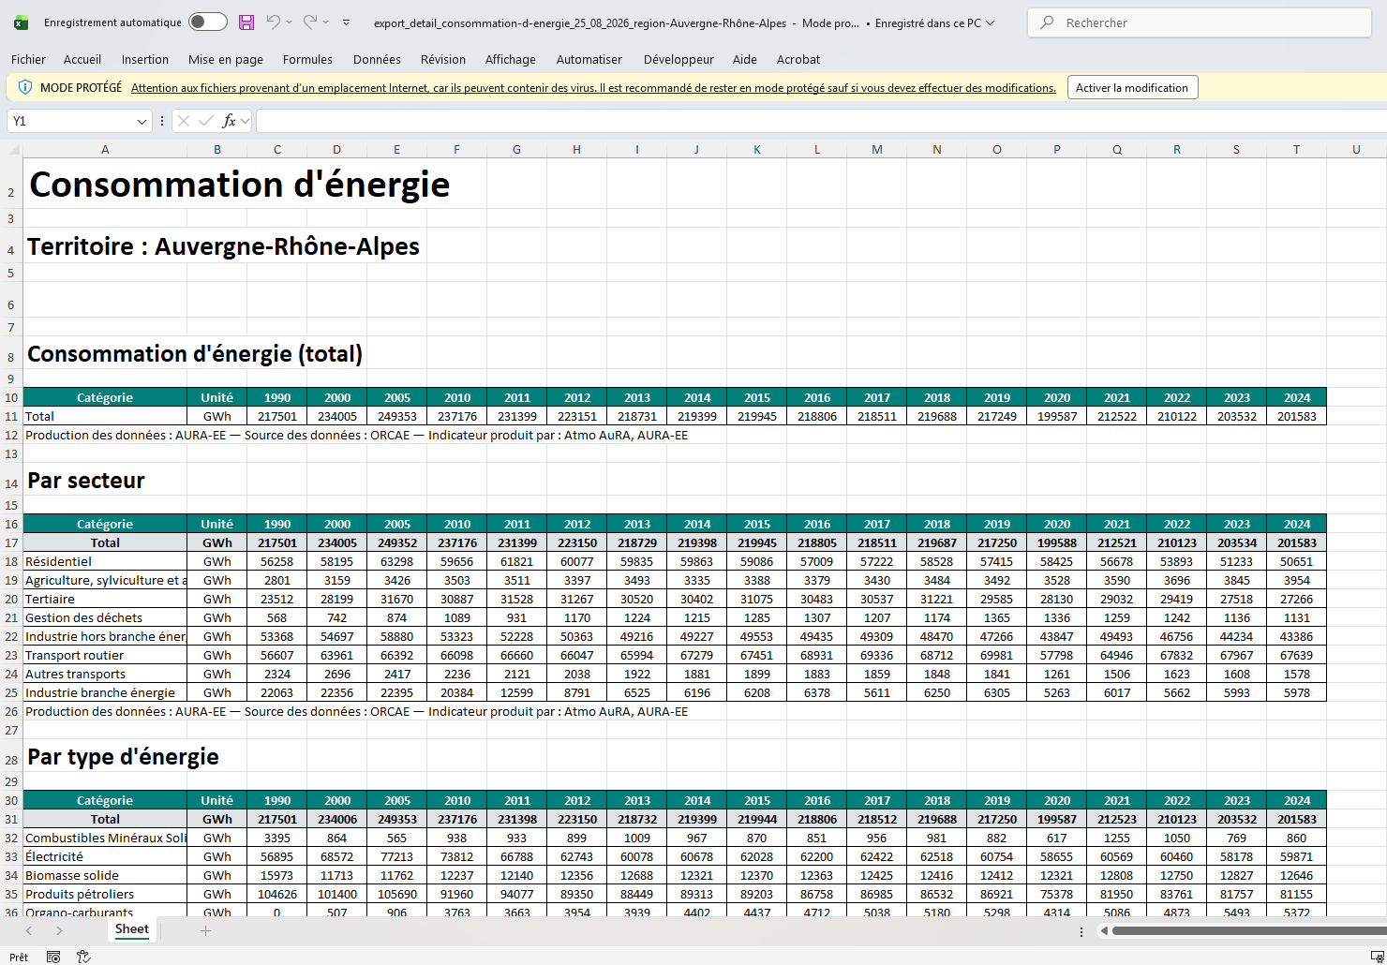Click the three-dot handle next to the Name Box
This screenshot has height=965, width=1387.
point(162,121)
